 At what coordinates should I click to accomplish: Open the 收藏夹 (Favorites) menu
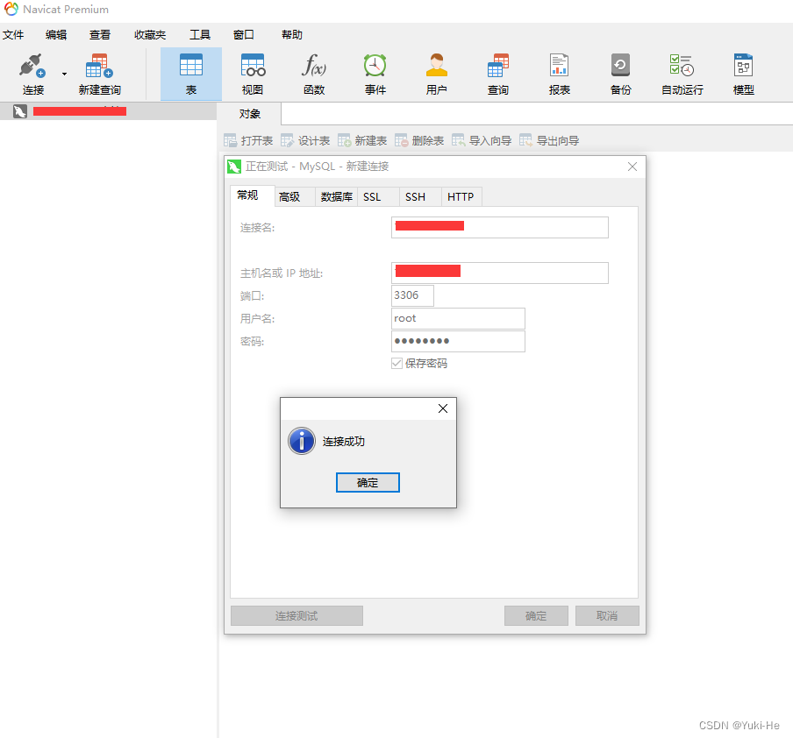point(150,35)
